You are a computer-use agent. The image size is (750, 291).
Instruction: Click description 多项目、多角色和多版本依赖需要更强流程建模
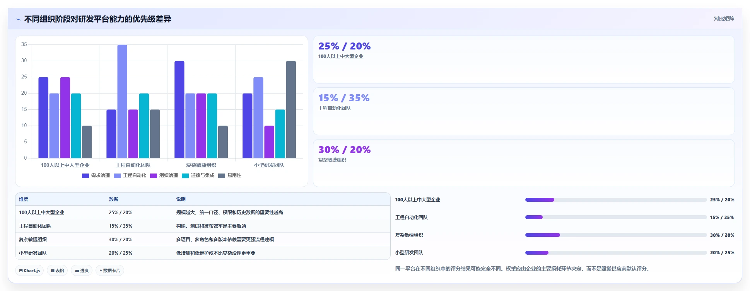click(x=225, y=240)
